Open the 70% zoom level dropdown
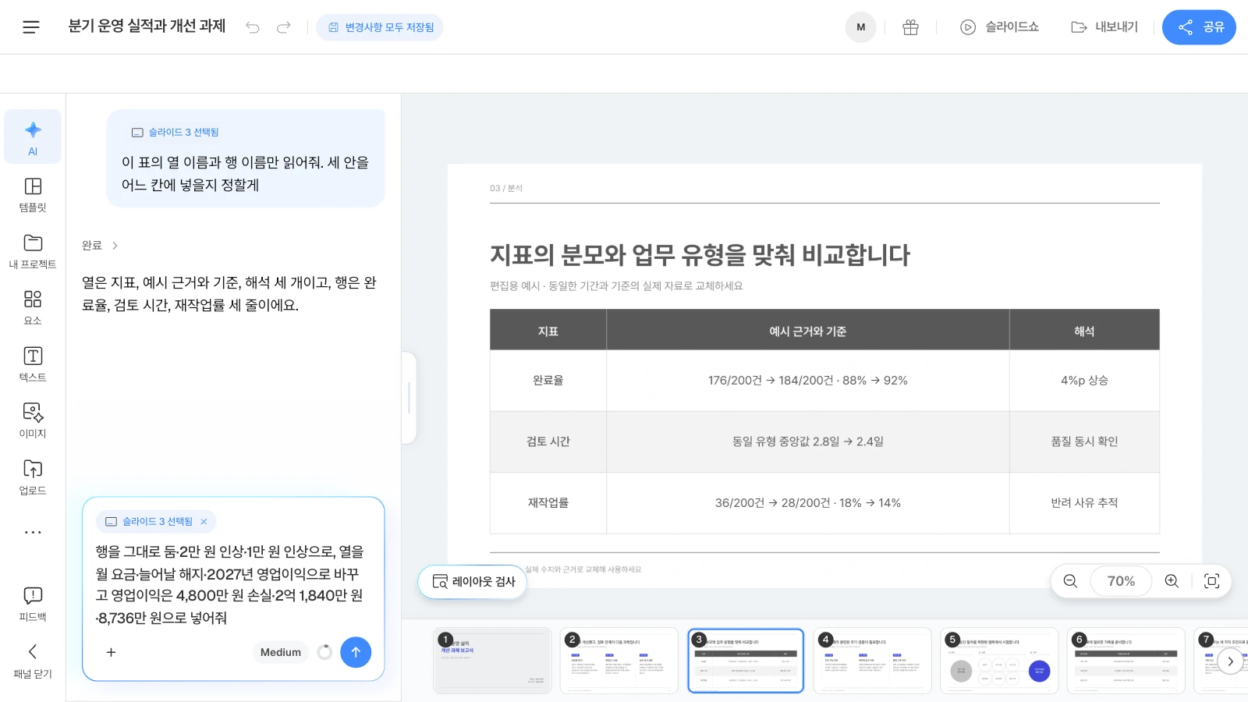Viewport: 1248px width, 702px height. click(x=1121, y=581)
